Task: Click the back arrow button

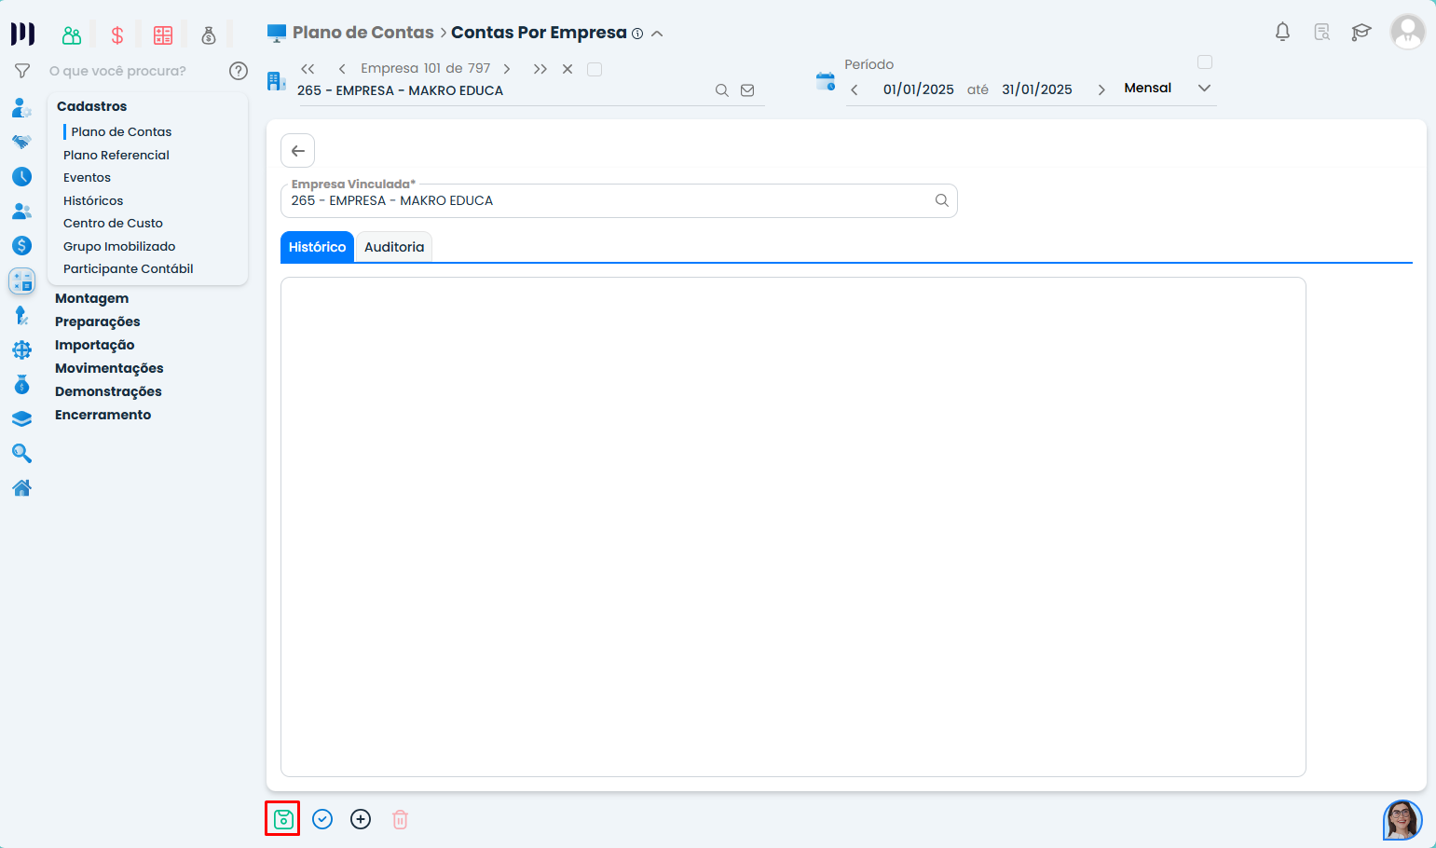Action: click(x=298, y=151)
